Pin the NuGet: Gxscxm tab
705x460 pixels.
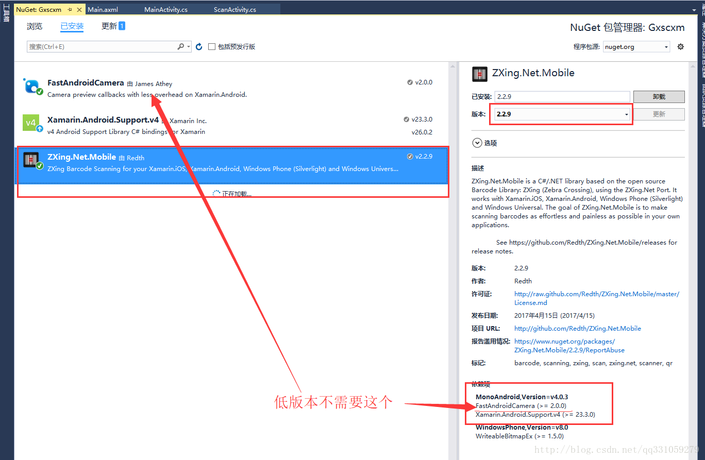(70, 10)
